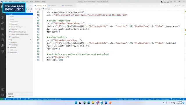Open the File menu
Screen dimensions: 186x105
pyautogui.click(x=6, y=2)
